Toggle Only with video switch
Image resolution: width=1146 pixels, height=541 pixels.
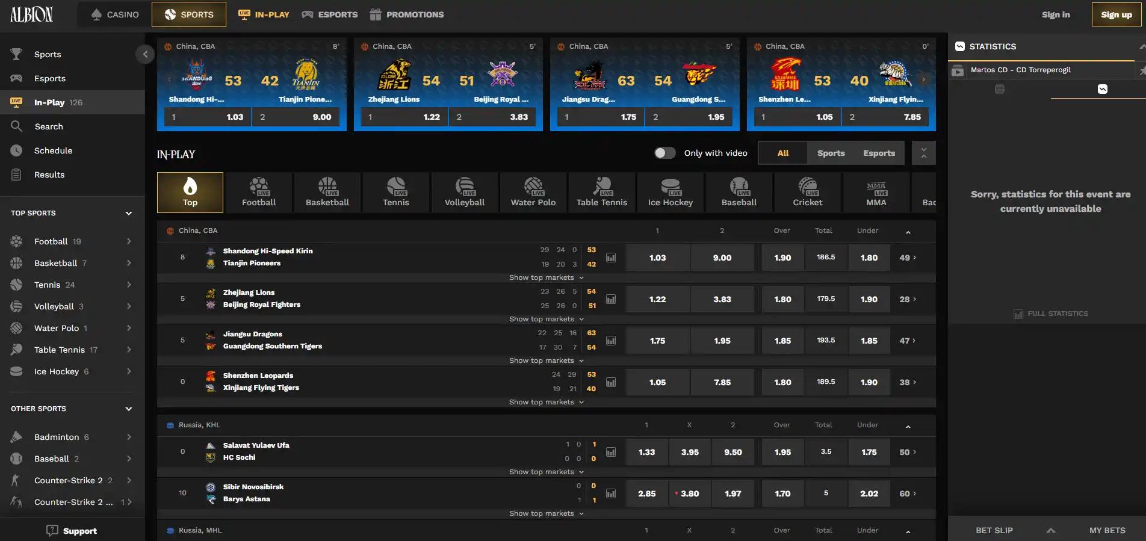tap(665, 153)
